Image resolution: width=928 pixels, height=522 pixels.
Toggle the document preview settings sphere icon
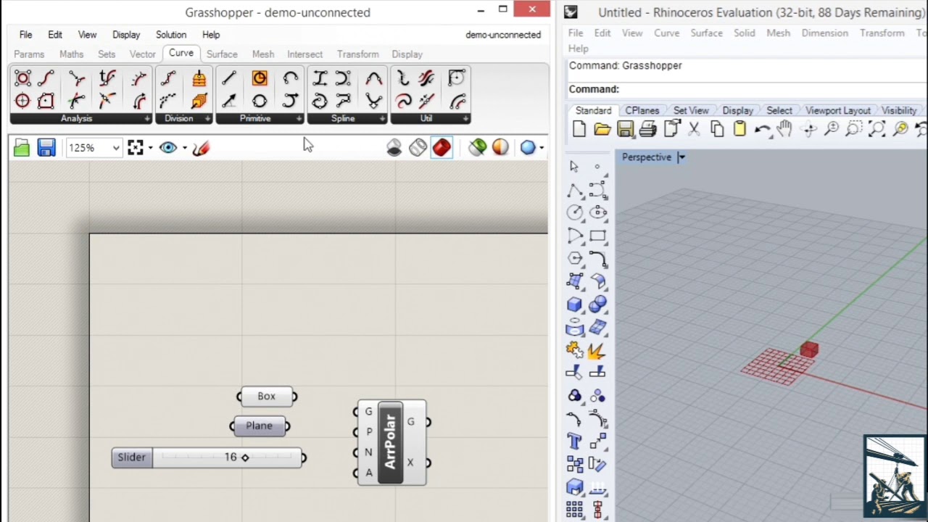point(500,148)
